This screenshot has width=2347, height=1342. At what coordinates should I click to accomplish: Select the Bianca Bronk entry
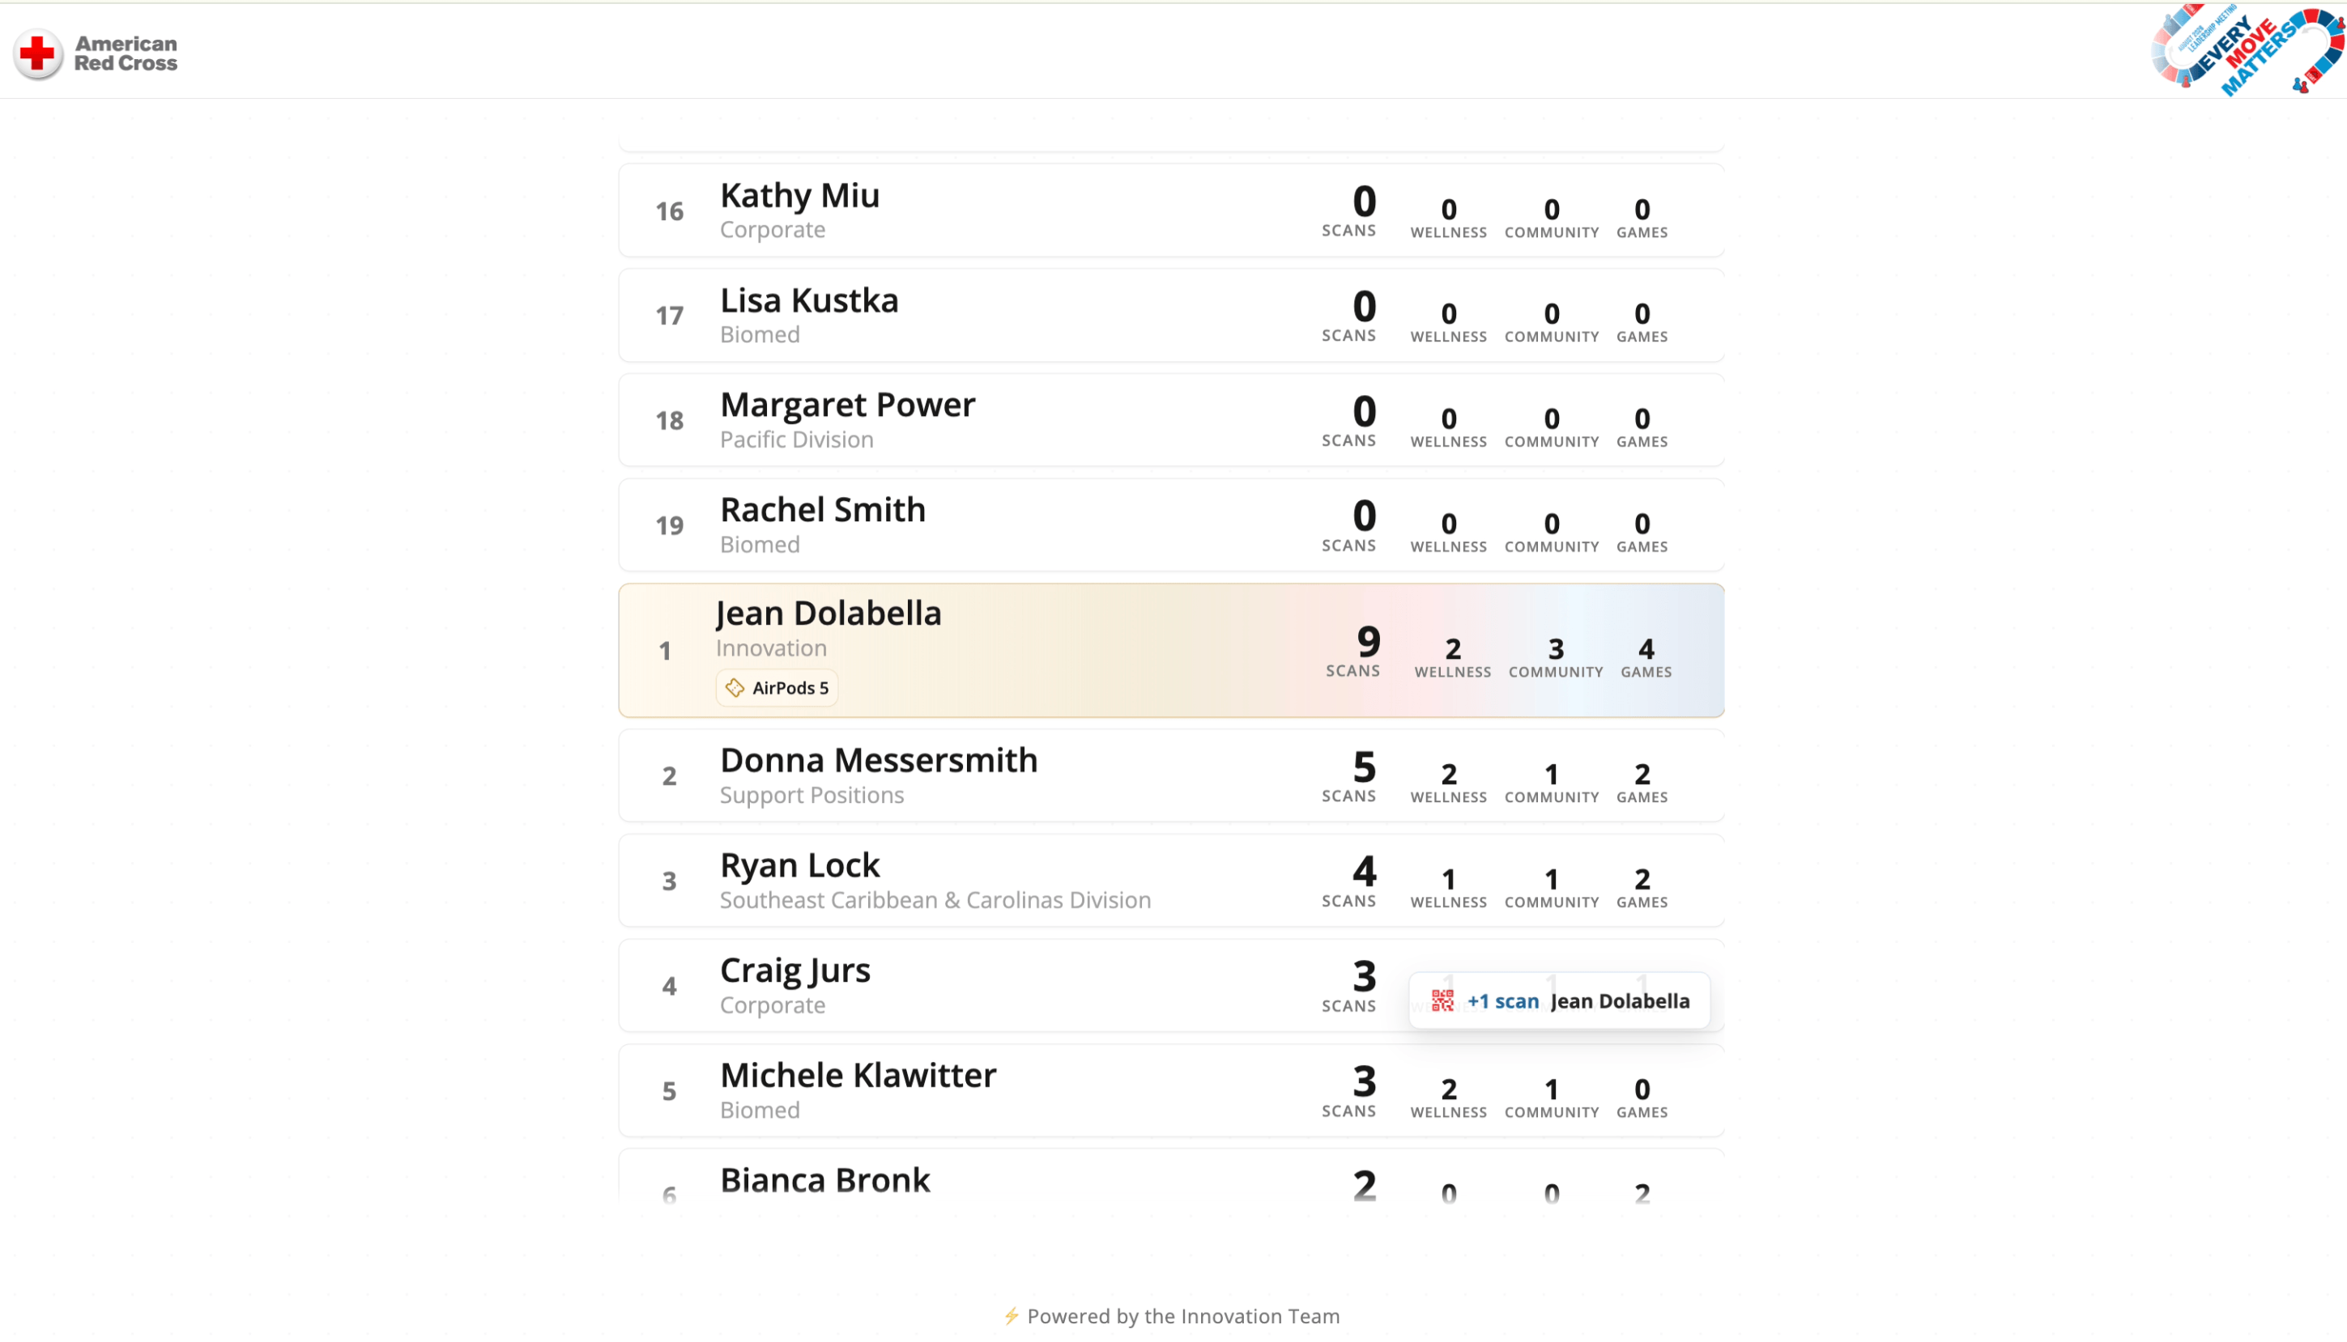point(1171,1177)
